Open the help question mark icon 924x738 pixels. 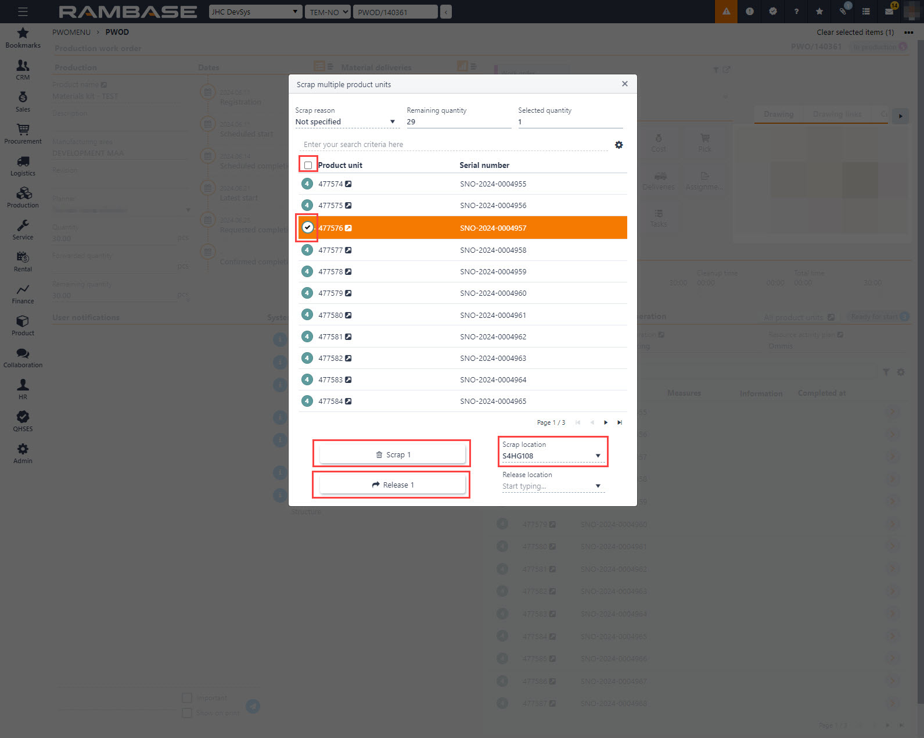(x=796, y=12)
